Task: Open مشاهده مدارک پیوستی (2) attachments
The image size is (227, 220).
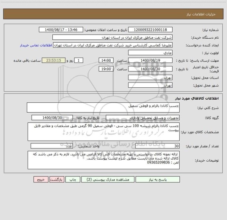Action: point(108,179)
